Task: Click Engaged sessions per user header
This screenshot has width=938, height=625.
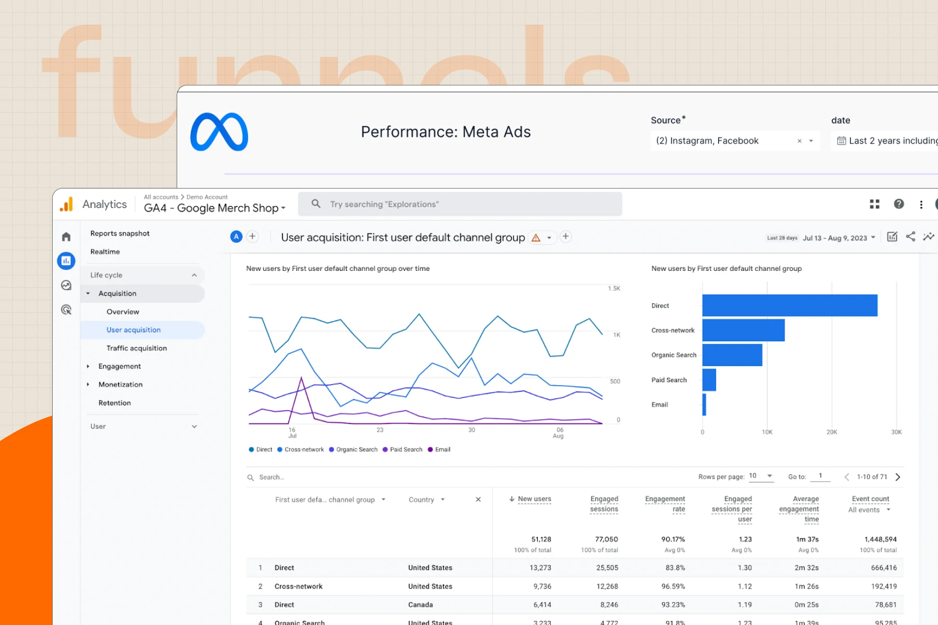Action: point(732,509)
